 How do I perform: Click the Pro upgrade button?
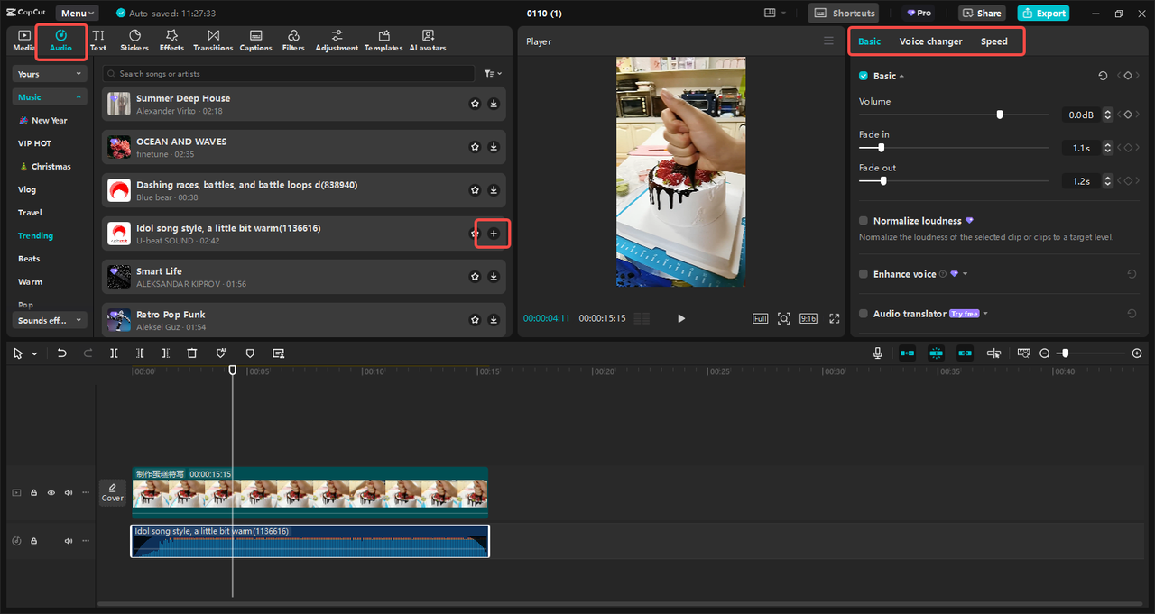(919, 14)
